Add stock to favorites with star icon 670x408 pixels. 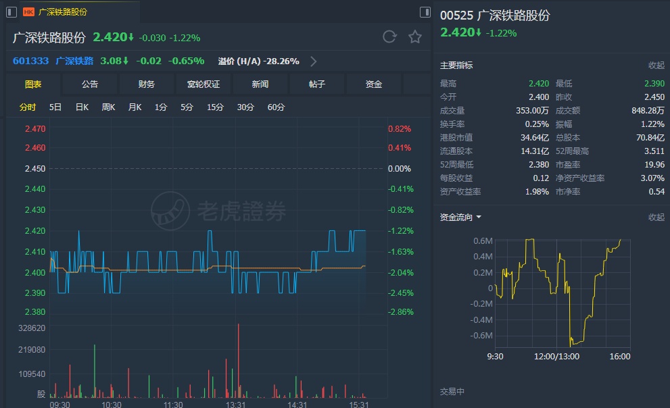(415, 36)
